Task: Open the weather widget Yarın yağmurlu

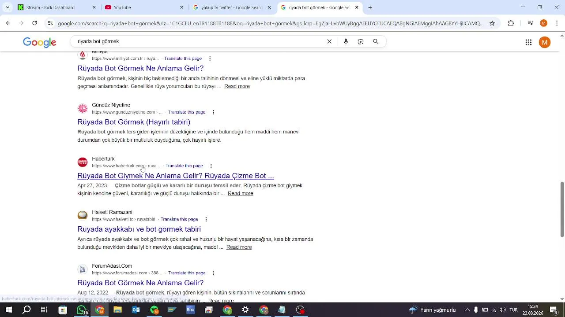Action: (433, 310)
